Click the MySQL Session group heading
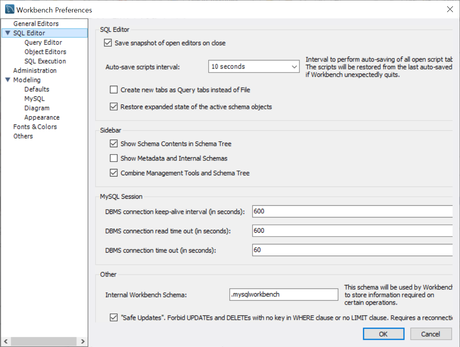Image resolution: width=460 pixels, height=347 pixels. pos(121,196)
